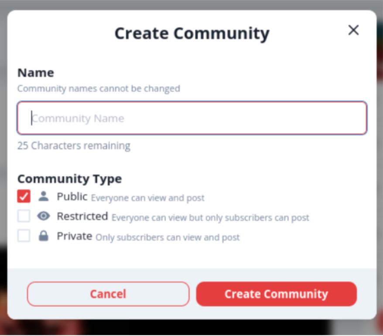Click 'Everyone can view and post' description
The width and height of the screenshot is (383, 336).
pos(147,198)
